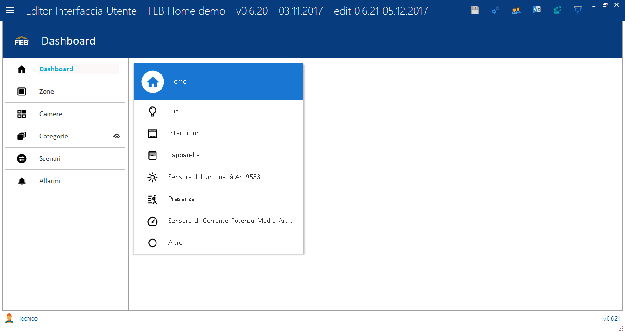Screen dimensions: 625x332
Task: Click the Dashboard house icon in sidebar
Action: coord(22,69)
